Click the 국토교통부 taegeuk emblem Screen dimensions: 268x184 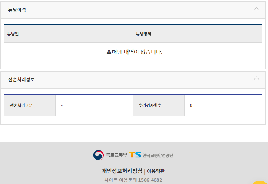click(x=99, y=155)
